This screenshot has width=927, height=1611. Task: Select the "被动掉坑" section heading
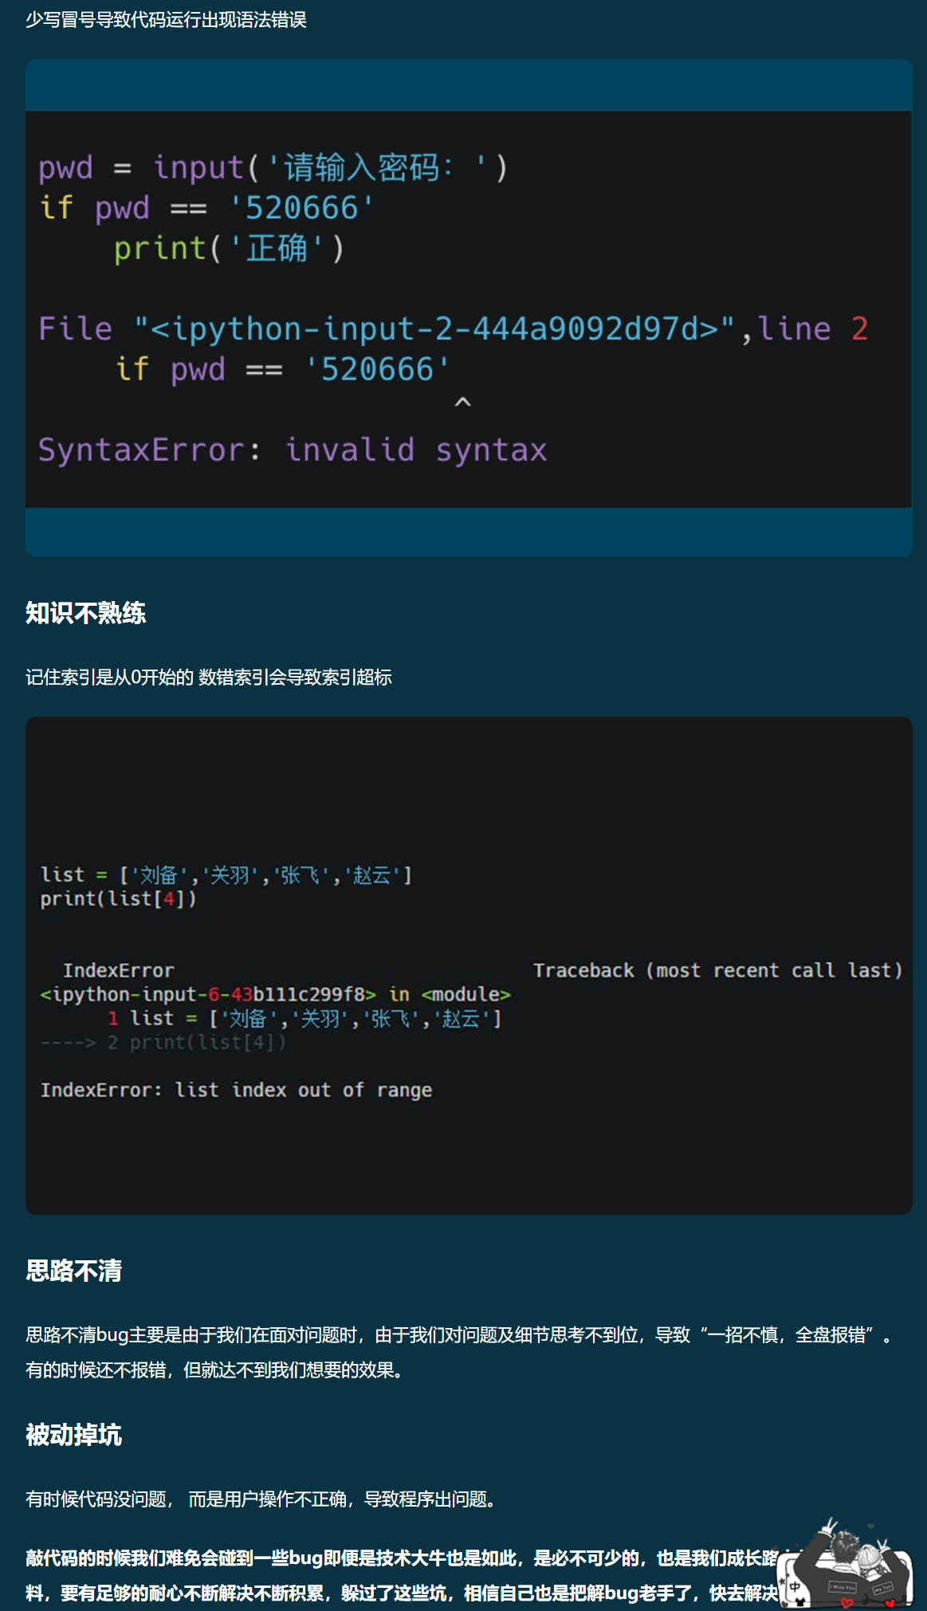[x=73, y=1434]
